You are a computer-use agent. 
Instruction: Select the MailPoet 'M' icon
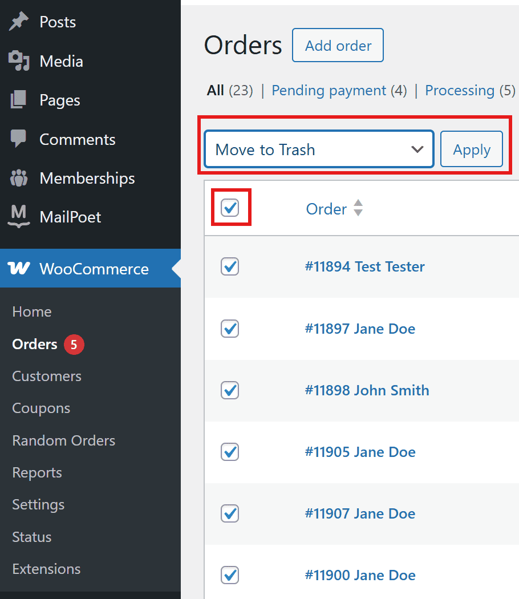tap(19, 217)
